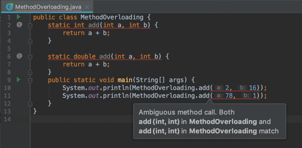Viewport: 302px width, 148px height.
Task: Click 'String[] args' parameter on line 9
Action: 161,80
